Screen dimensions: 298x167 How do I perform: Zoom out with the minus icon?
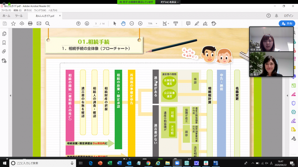pyautogui.click(x=132, y=23)
